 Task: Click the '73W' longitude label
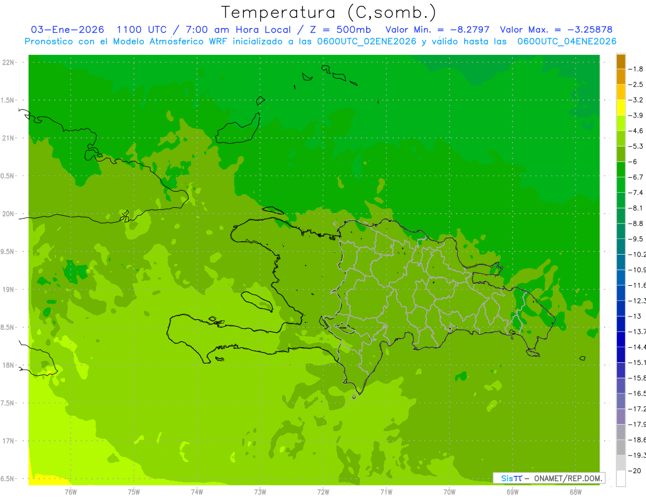click(x=260, y=492)
